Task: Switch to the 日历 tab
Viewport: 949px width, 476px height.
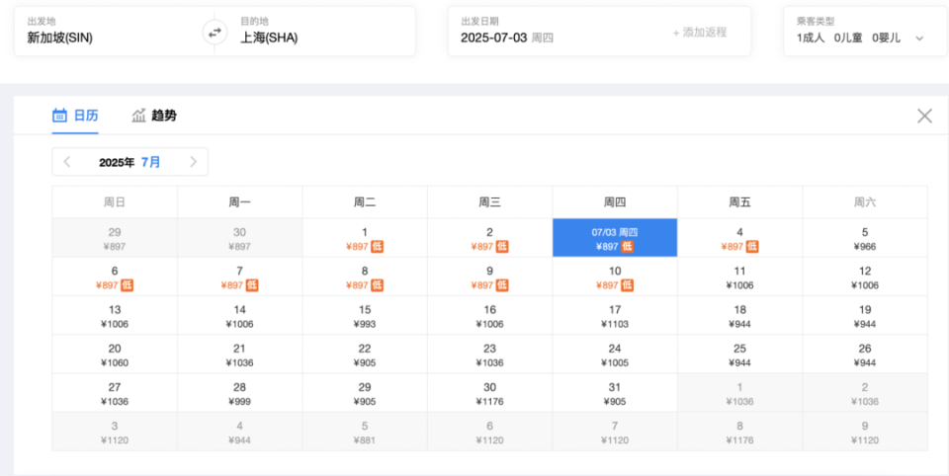Action: tap(75, 116)
